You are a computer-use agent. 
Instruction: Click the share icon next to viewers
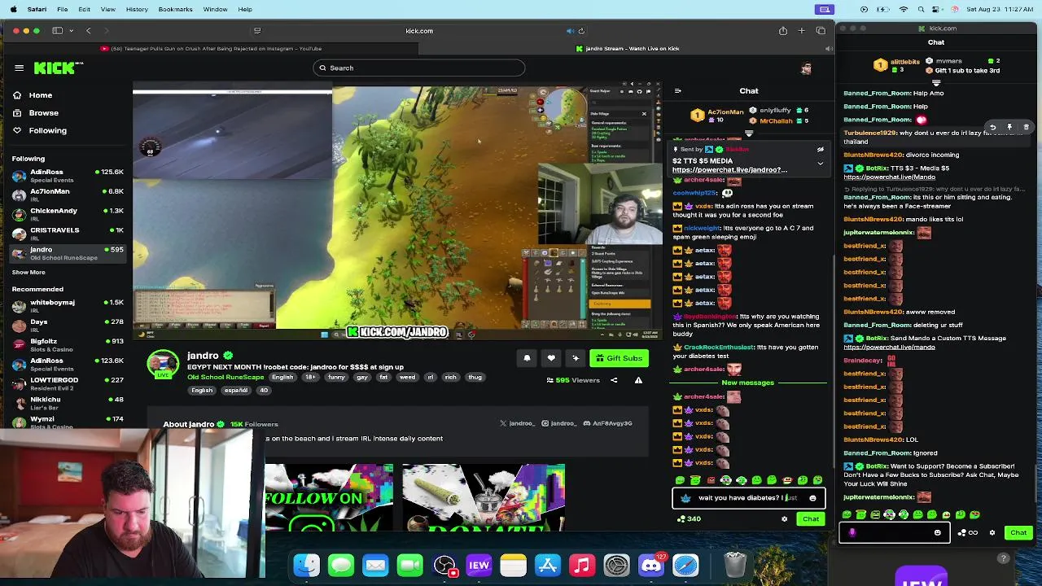coord(614,380)
